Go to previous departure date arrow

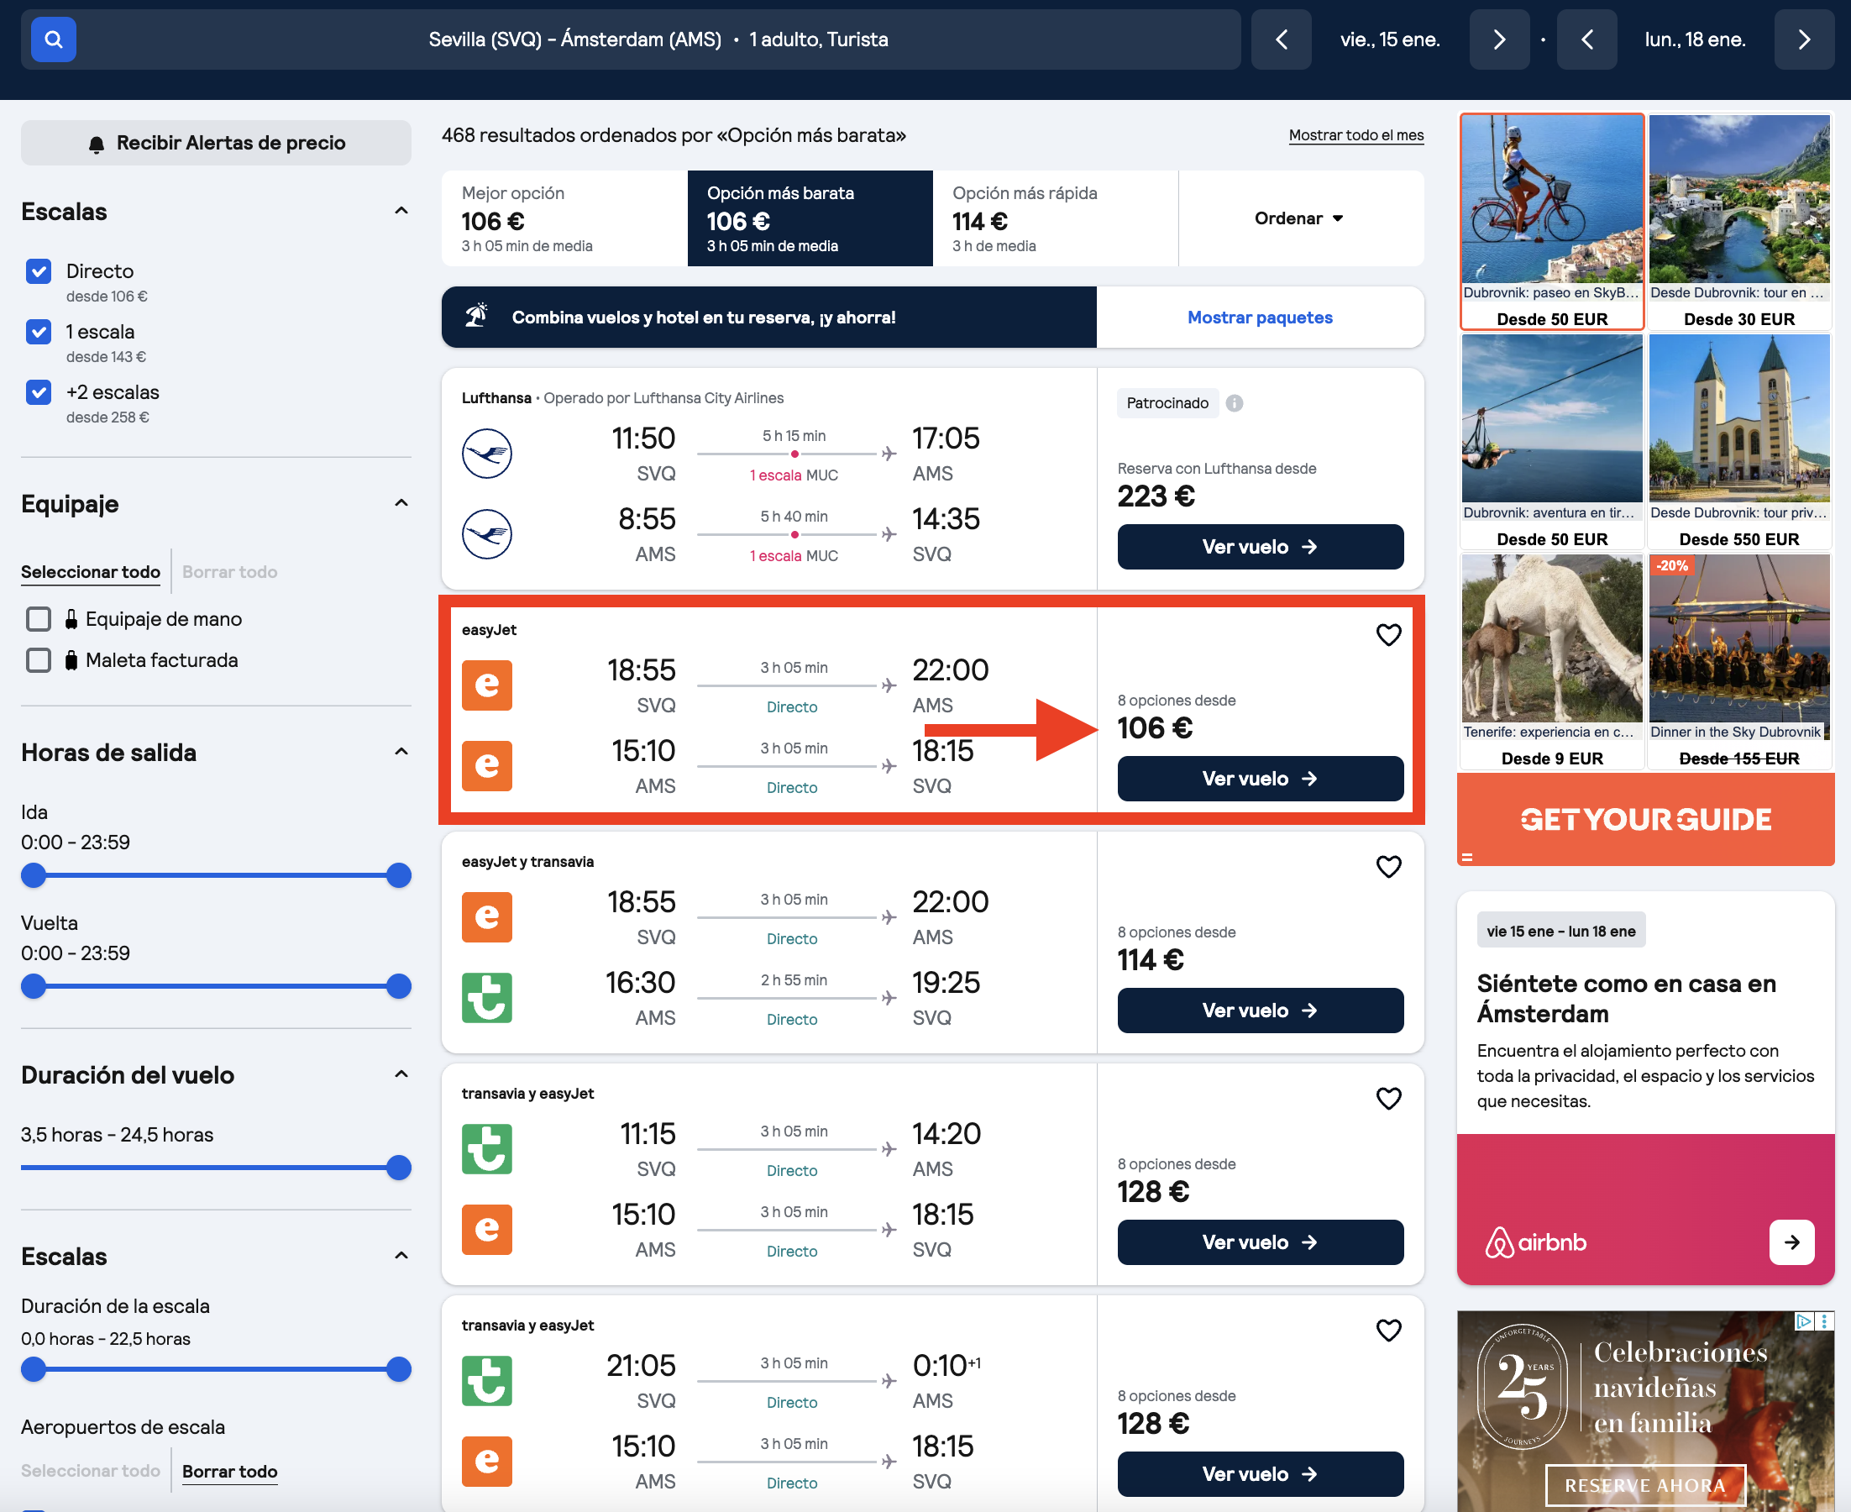pos(1281,39)
